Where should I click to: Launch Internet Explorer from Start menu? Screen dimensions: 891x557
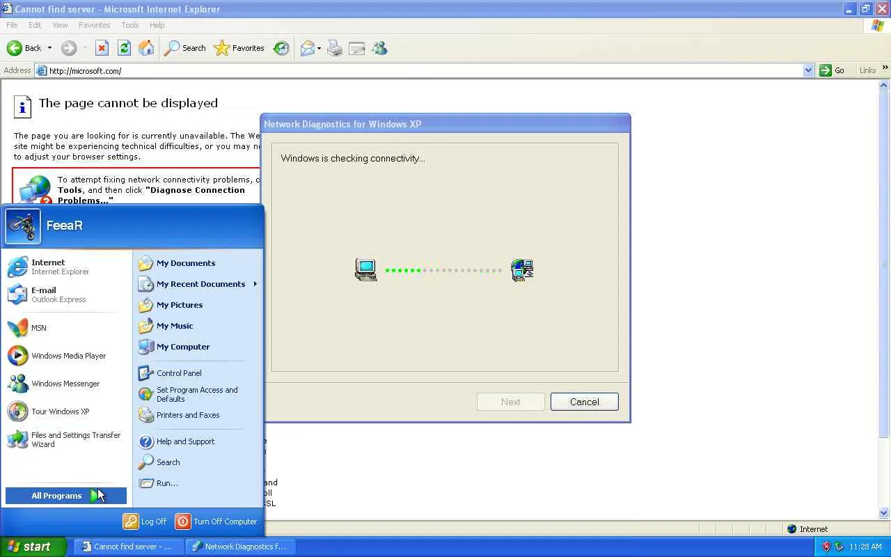[x=67, y=267]
